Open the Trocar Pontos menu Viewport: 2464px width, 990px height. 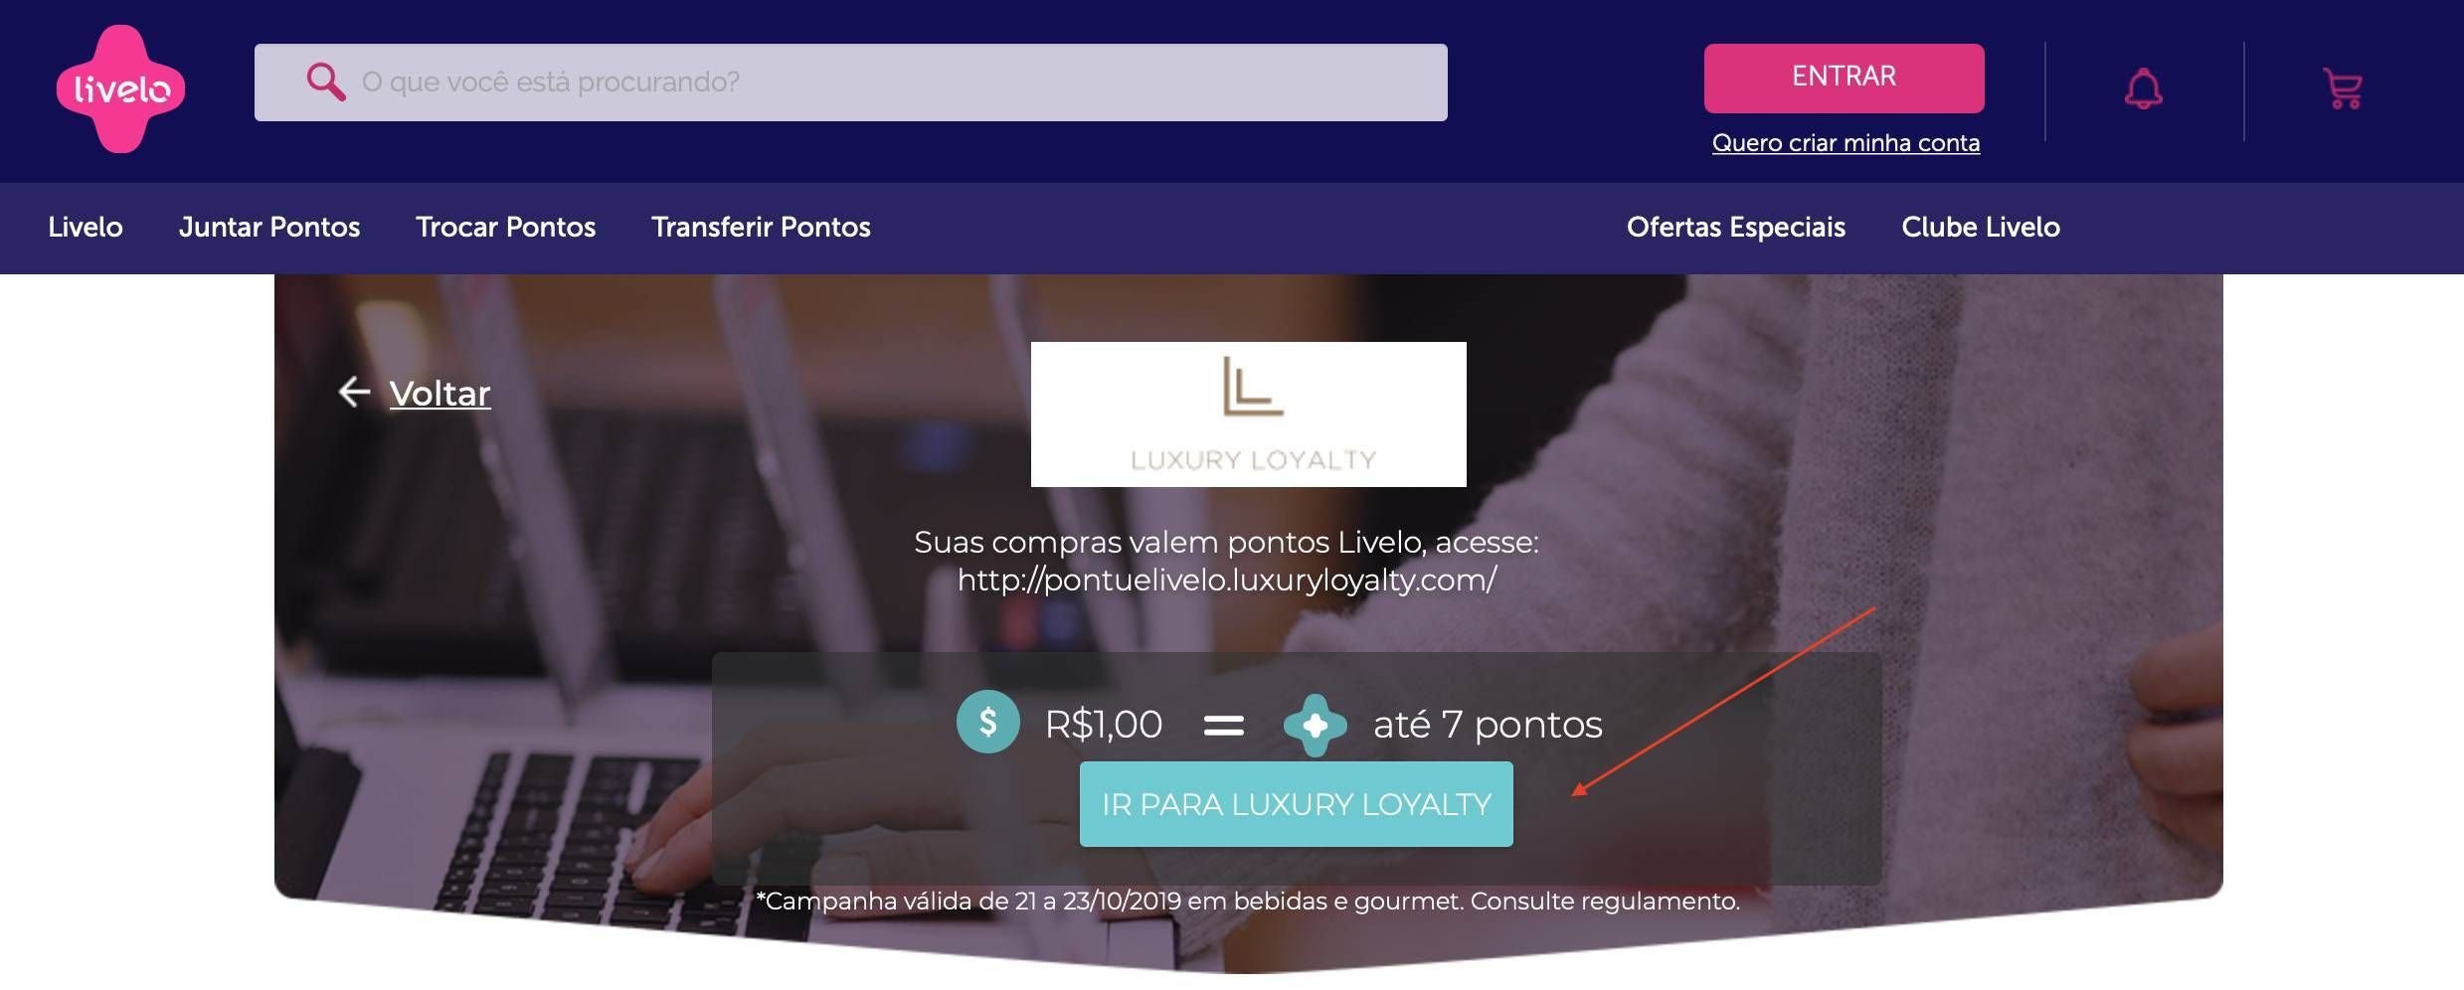point(505,228)
